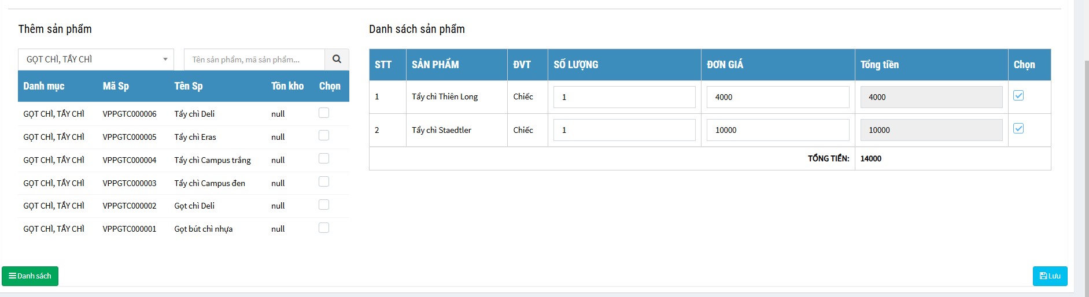Edit the unit price field showing 10000
Image resolution: width=1089 pixels, height=297 pixels.
pyautogui.click(x=777, y=130)
